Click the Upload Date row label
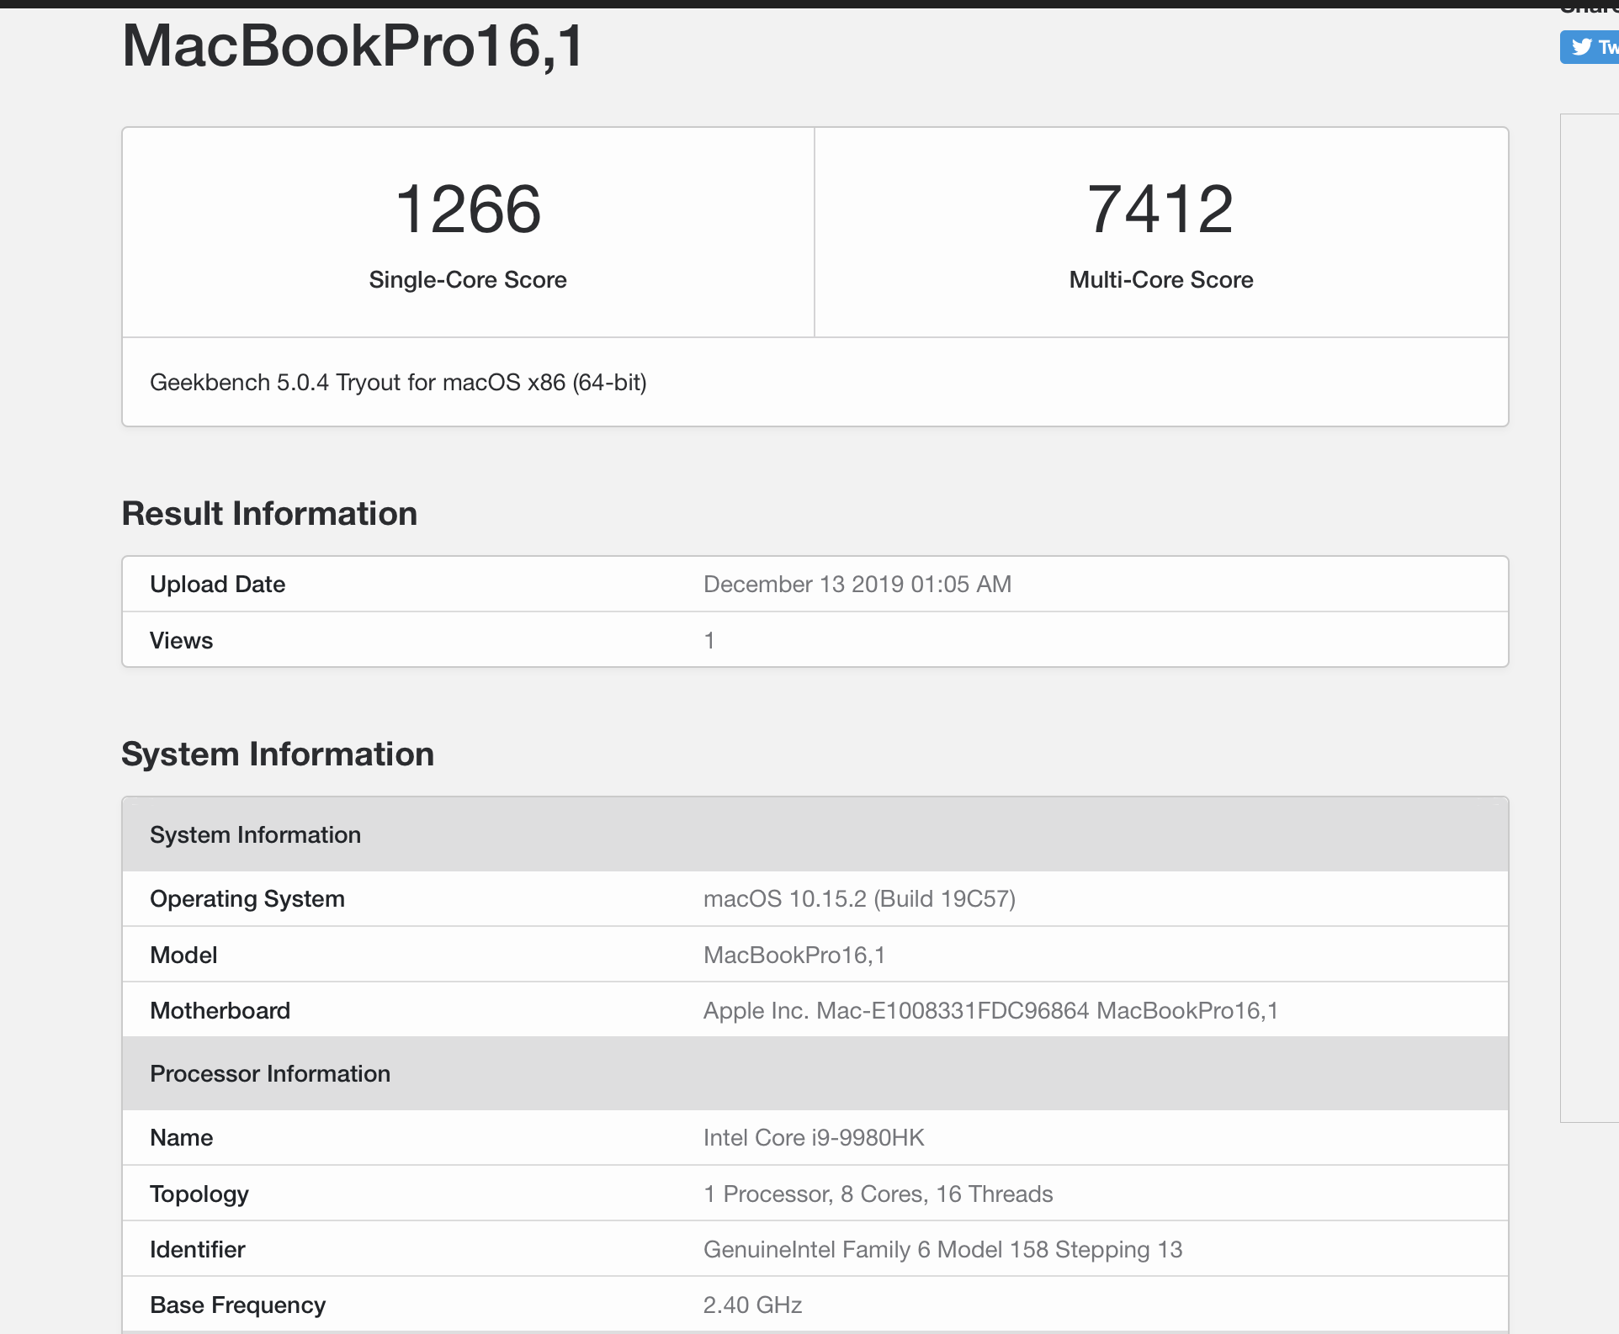This screenshot has width=1619, height=1334. tap(217, 584)
